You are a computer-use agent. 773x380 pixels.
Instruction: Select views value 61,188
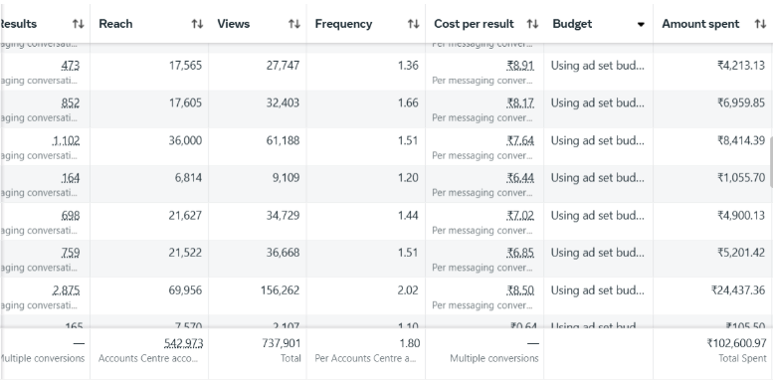pos(283,141)
